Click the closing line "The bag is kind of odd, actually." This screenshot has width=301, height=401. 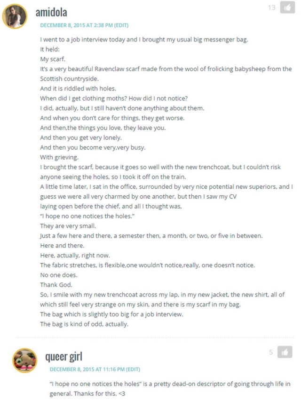coord(84,324)
